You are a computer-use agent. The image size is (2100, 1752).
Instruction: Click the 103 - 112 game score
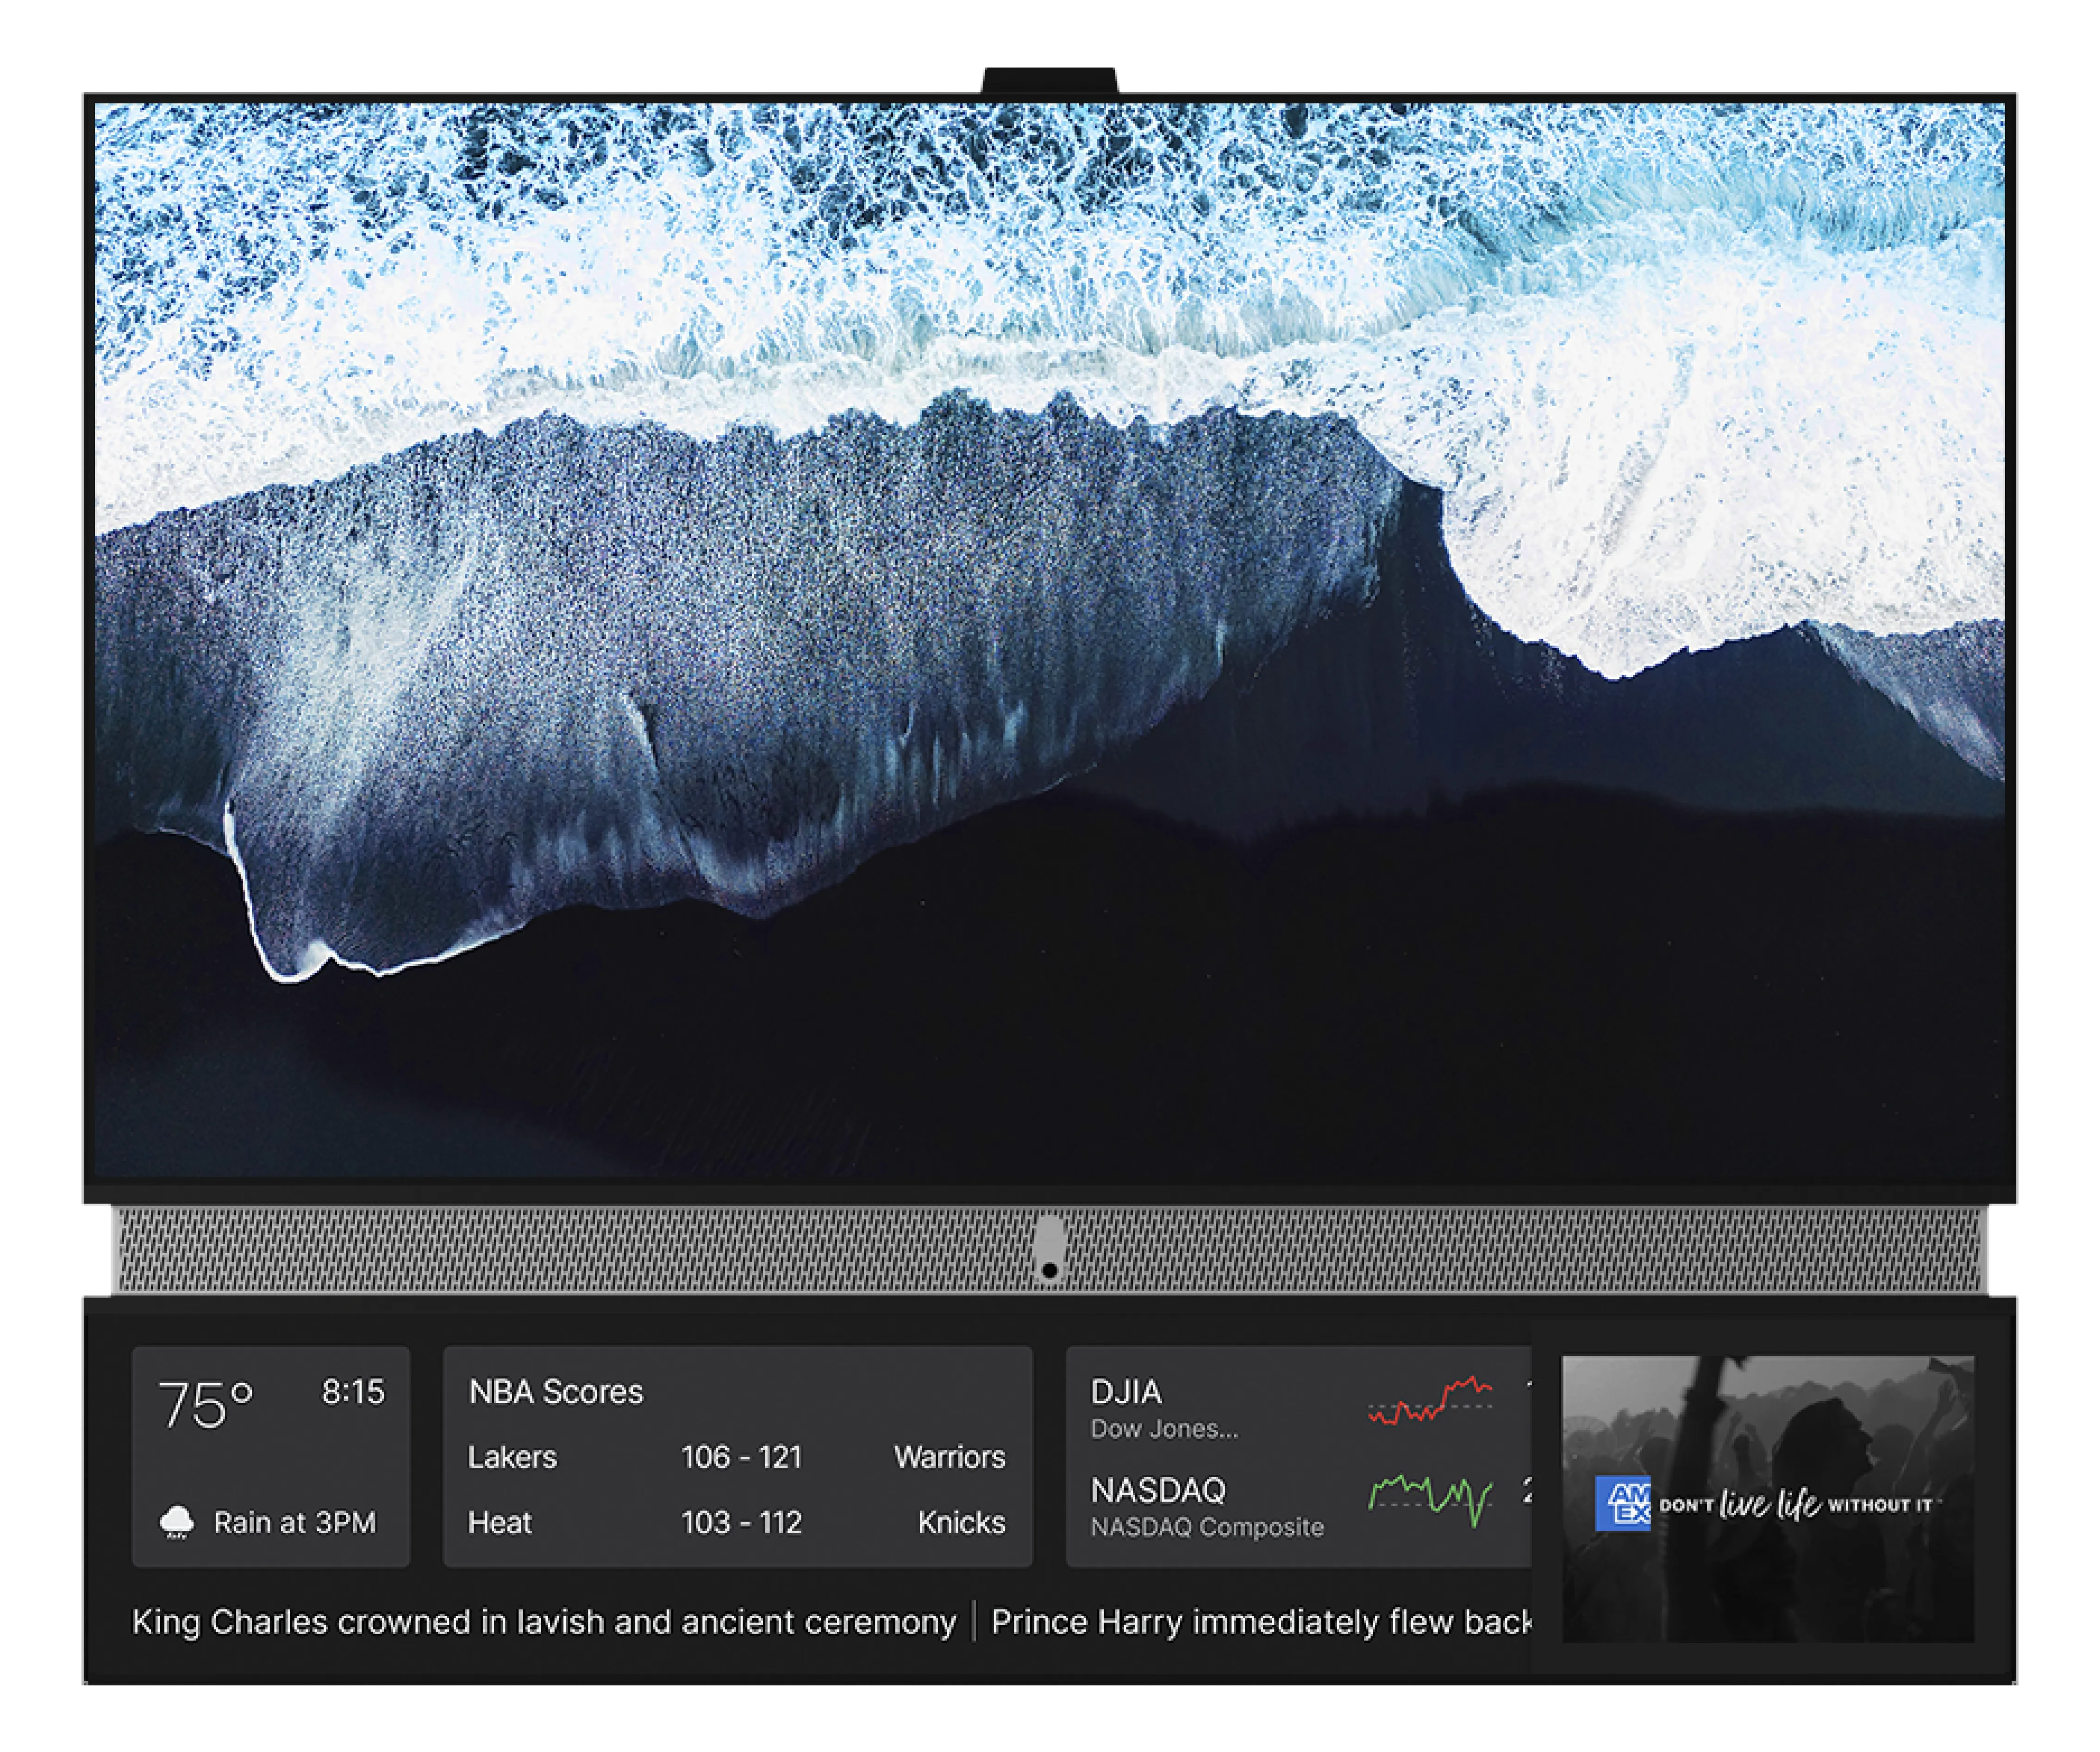pyautogui.click(x=741, y=1522)
